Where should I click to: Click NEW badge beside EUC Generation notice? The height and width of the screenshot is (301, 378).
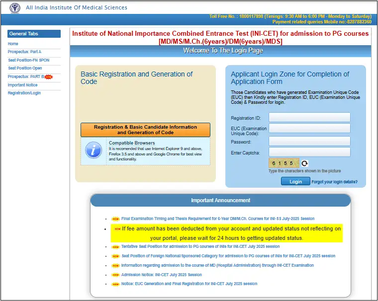(116, 284)
